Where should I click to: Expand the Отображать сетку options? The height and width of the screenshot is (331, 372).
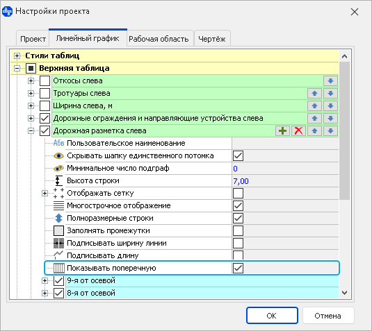45,193
